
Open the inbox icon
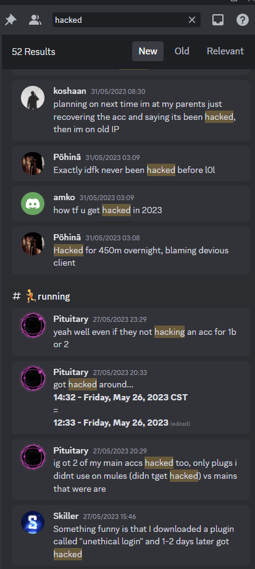pyautogui.click(x=218, y=20)
